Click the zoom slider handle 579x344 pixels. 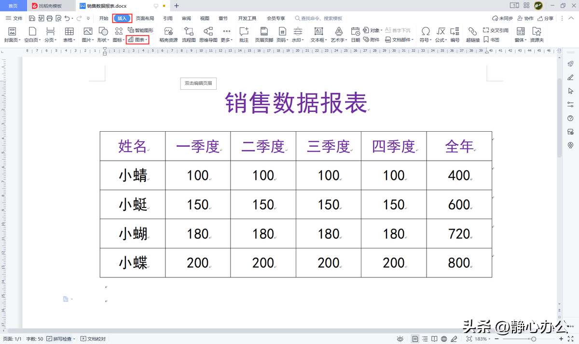coord(534,339)
